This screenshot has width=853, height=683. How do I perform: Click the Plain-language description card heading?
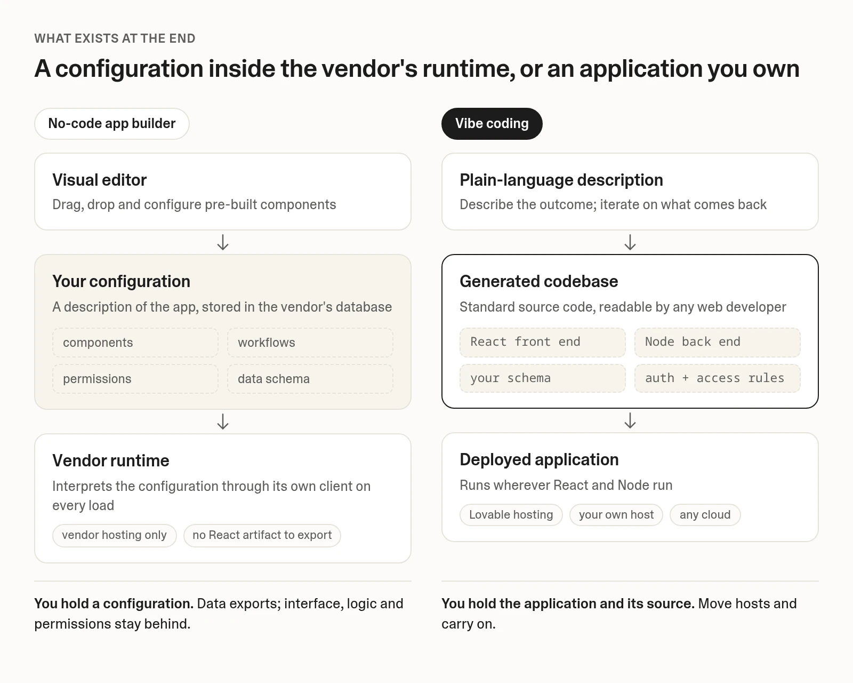click(561, 180)
